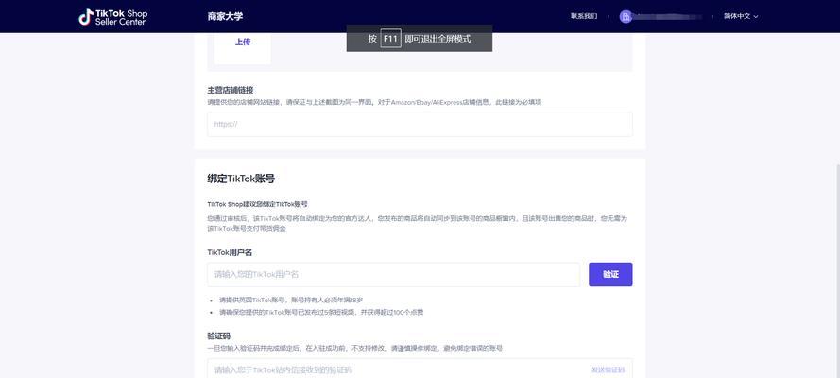Viewport: 840px width, 378px height.
Task: Click the 主营店铺链接 label
Action: pyautogui.click(x=231, y=91)
